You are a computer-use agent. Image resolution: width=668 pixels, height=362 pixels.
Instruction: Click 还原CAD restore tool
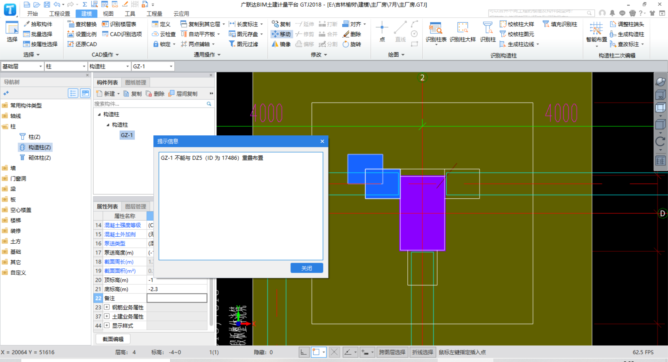[82, 44]
